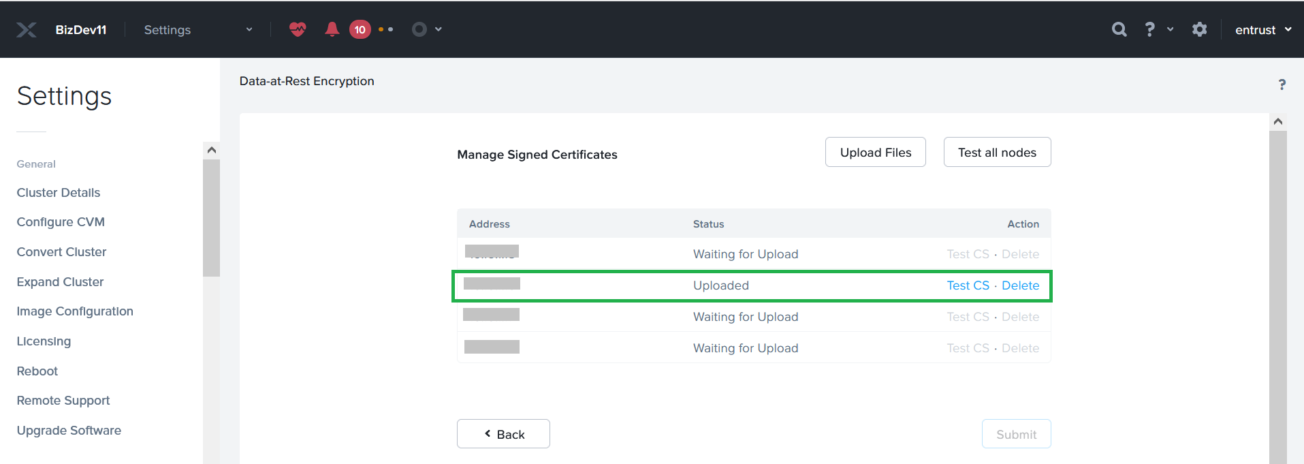Expand the help menu chevron
This screenshot has width=1304, height=464.
click(x=1171, y=29)
